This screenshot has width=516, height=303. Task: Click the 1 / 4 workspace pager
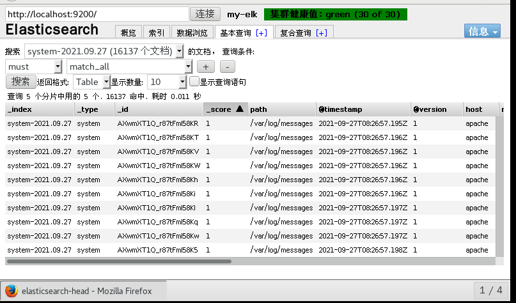coord(491,290)
